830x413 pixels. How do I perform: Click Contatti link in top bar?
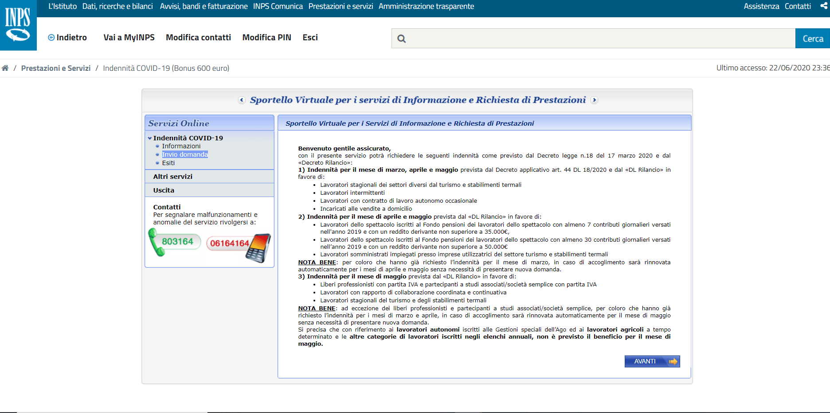(x=798, y=6)
